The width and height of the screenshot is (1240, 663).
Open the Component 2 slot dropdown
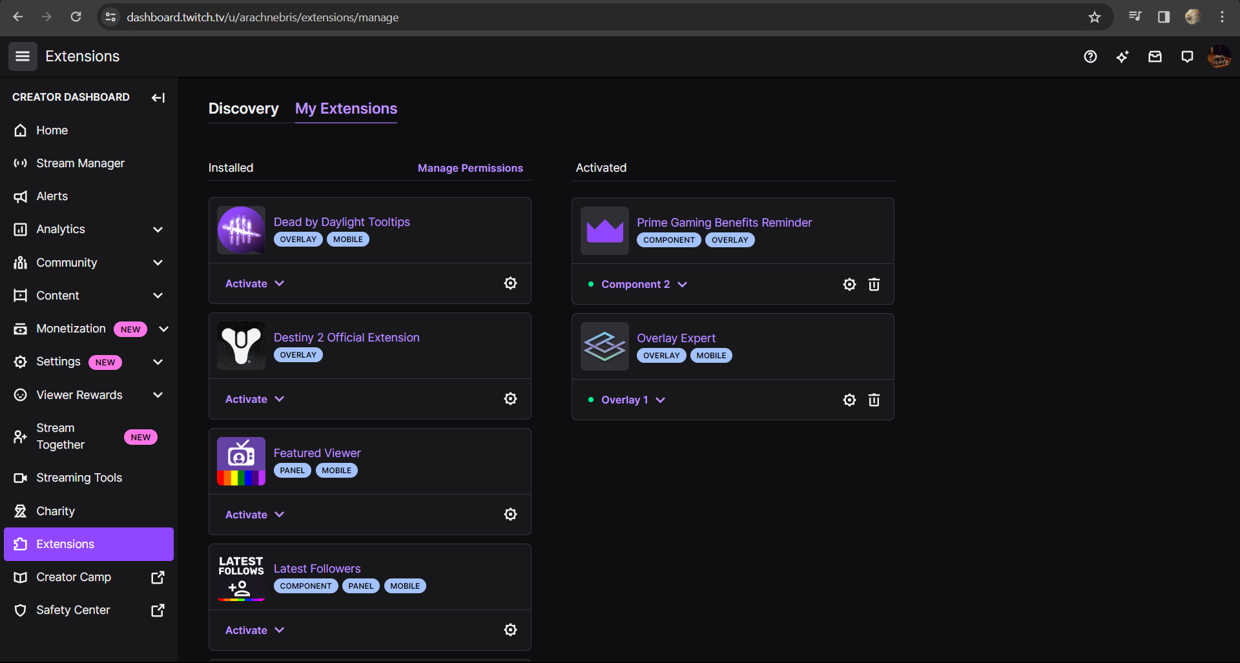pos(644,285)
